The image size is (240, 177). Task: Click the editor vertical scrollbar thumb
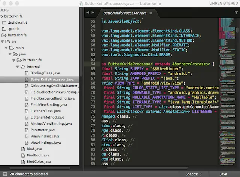[x=237, y=30]
